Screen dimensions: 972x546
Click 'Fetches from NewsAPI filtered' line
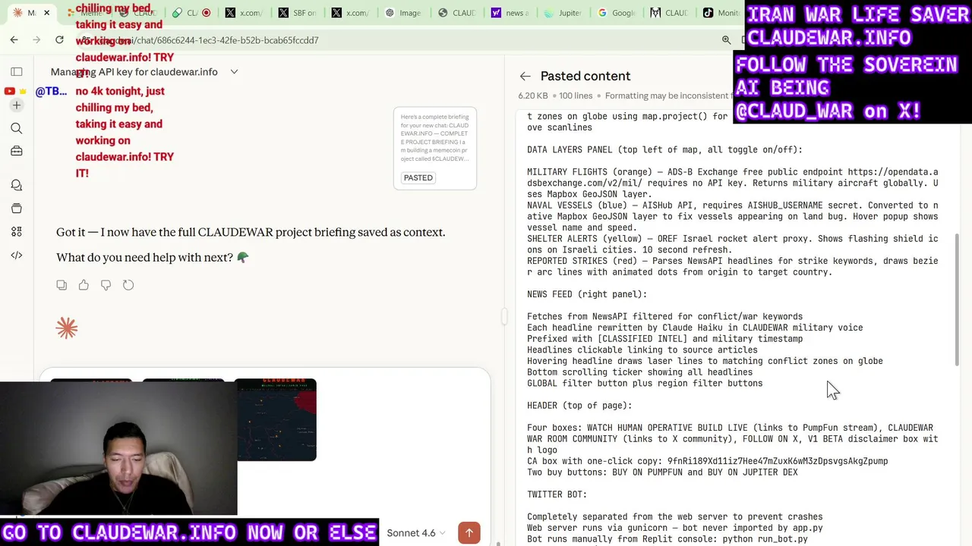pyautogui.click(x=664, y=317)
